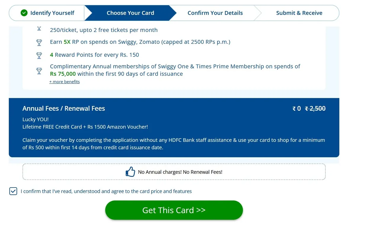Jump to the Confirm Your Details step
Screen dimensions: 379x225
pos(215,13)
